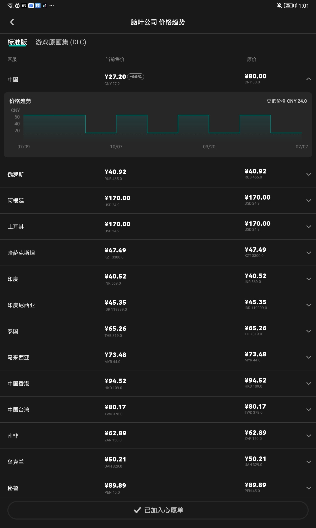Tap the ¥89.89 current price for 秘鲁
Viewport: 316px width, 528px height.
pyautogui.click(x=115, y=485)
